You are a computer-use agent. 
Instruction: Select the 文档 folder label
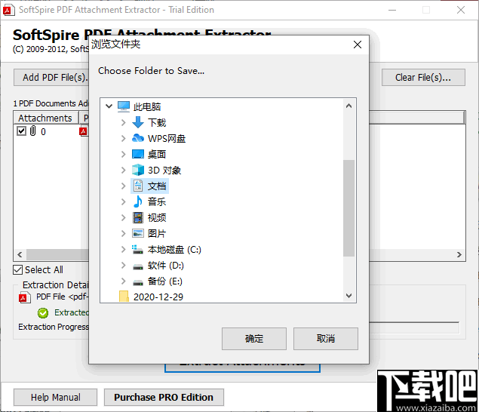click(x=157, y=186)
